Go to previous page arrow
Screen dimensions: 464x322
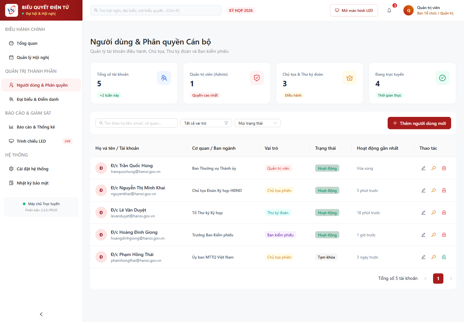(x=425, y=279)
